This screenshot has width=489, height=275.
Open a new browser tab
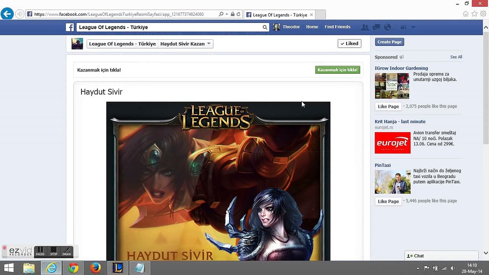tap(321, 15)
